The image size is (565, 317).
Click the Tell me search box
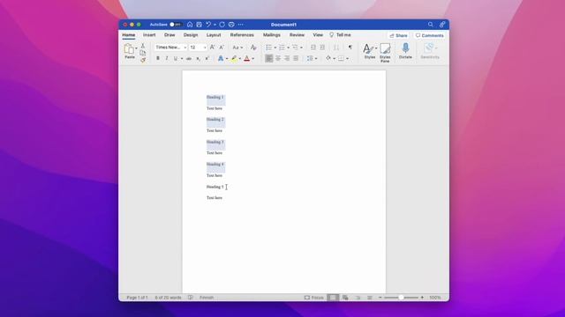pyautogui.click(x=340, y=35)
